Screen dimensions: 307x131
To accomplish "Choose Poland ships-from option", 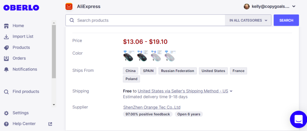I will [131, 79].
